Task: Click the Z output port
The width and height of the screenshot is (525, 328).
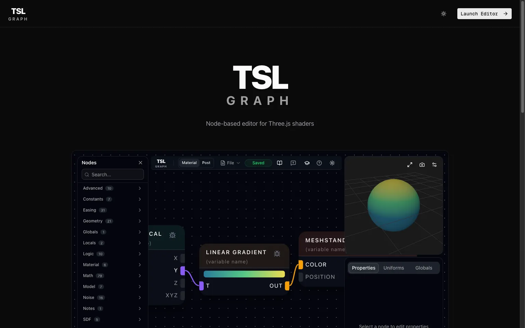Action: pos(183,283)
